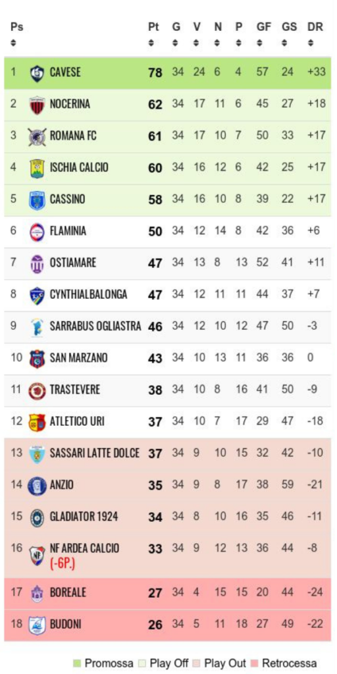337x674 pixels.
Task: Click the Cassino blue shield logo
Action: [37, 200]
